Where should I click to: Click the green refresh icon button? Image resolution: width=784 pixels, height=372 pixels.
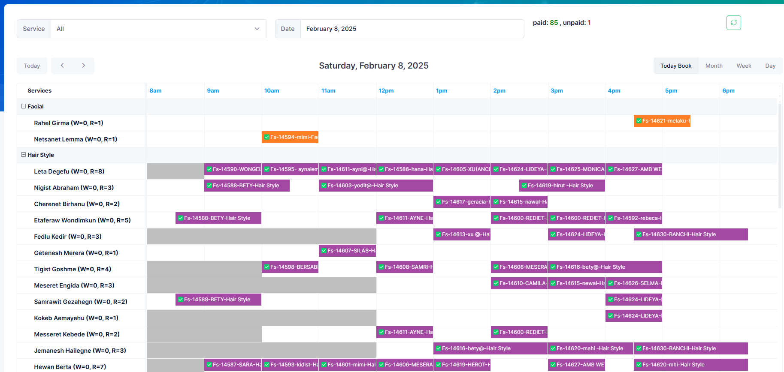733,23
